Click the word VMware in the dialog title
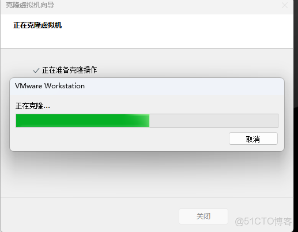 click(28, 86)
